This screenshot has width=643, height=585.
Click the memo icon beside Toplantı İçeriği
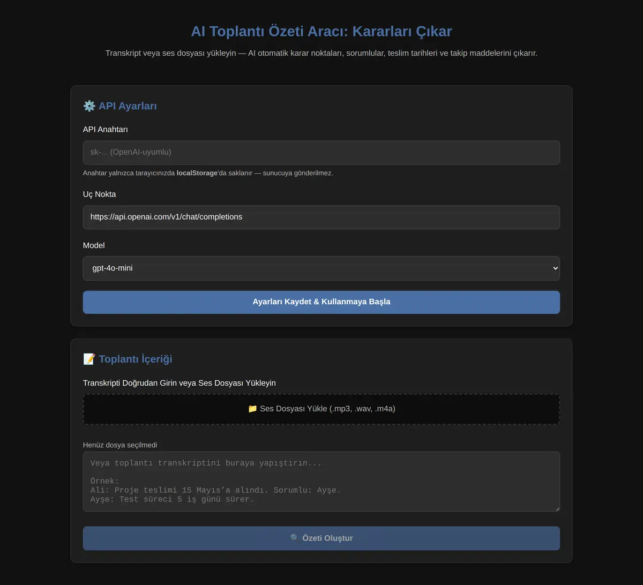[89, 359]
